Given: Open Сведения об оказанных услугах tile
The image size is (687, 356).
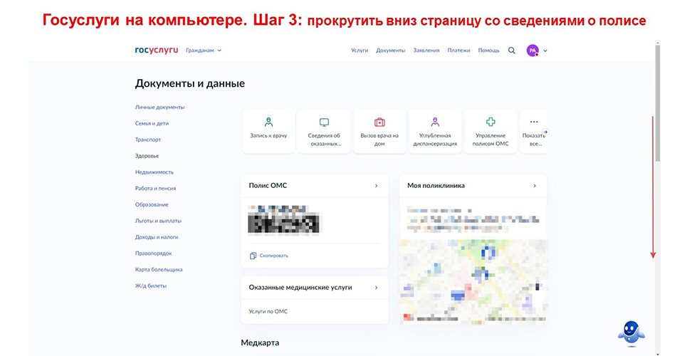Looking at the screenshot, I should click(x=324, y=130).
